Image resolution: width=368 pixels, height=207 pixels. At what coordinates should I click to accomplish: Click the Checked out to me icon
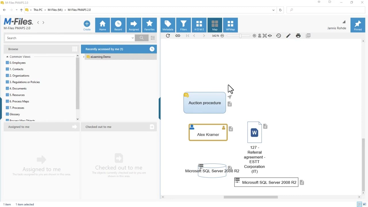point(152,127)
